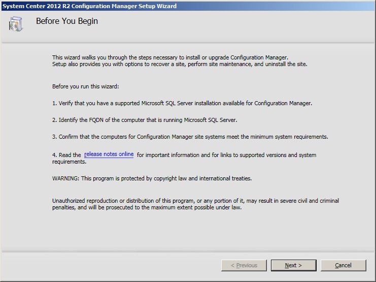This screenshot has width=376, height=282.
Task: Open the release notes online link
Action: coord(109,154)
